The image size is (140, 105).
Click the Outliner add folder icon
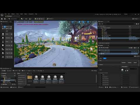click(136, 24)
